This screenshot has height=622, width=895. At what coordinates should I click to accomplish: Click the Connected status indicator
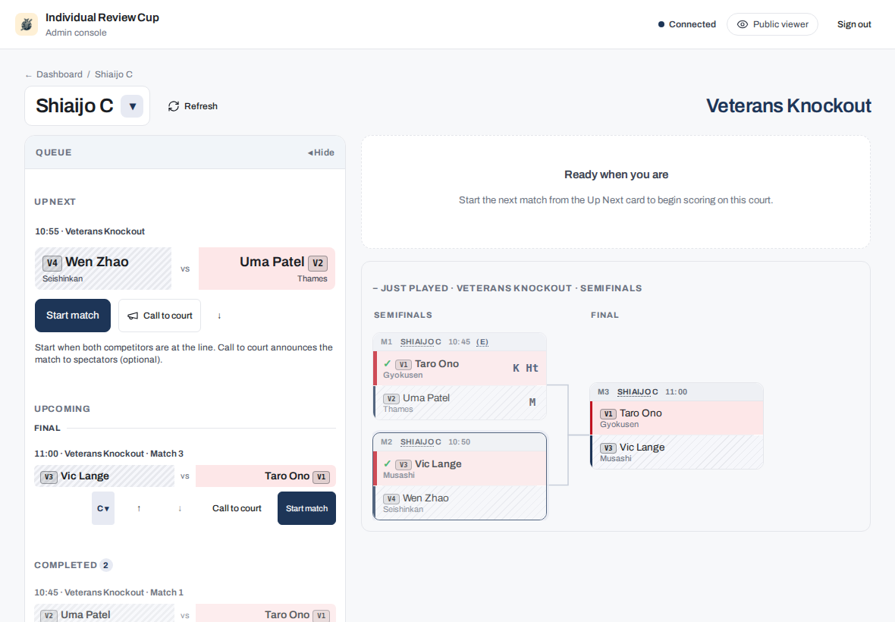pos(686,24)
